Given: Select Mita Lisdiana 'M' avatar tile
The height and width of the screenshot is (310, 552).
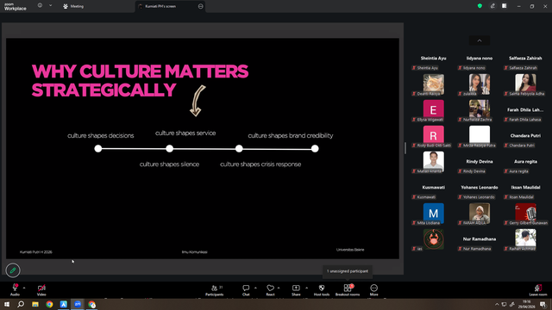Looking at the screenshot, I should [x=433, y=213].
